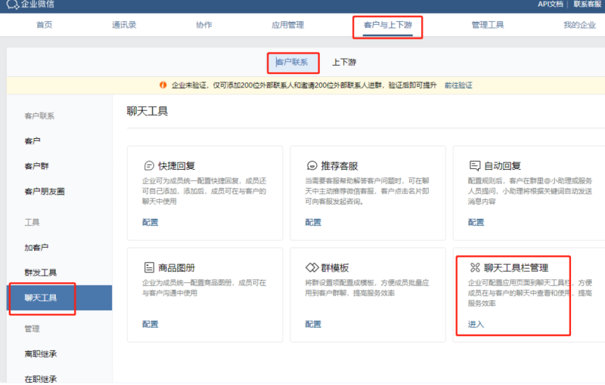Select 聊天工具 in the sidebar
This screenshot has height=385, width=605.
point(60,297)
